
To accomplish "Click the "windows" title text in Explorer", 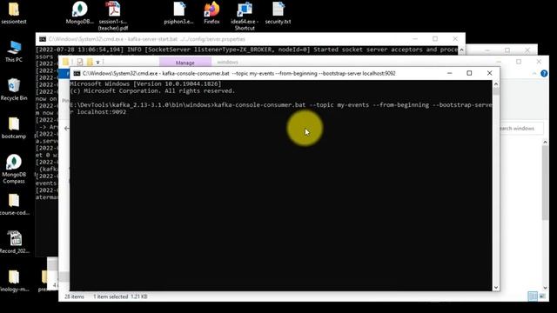I will click(227, 62).
